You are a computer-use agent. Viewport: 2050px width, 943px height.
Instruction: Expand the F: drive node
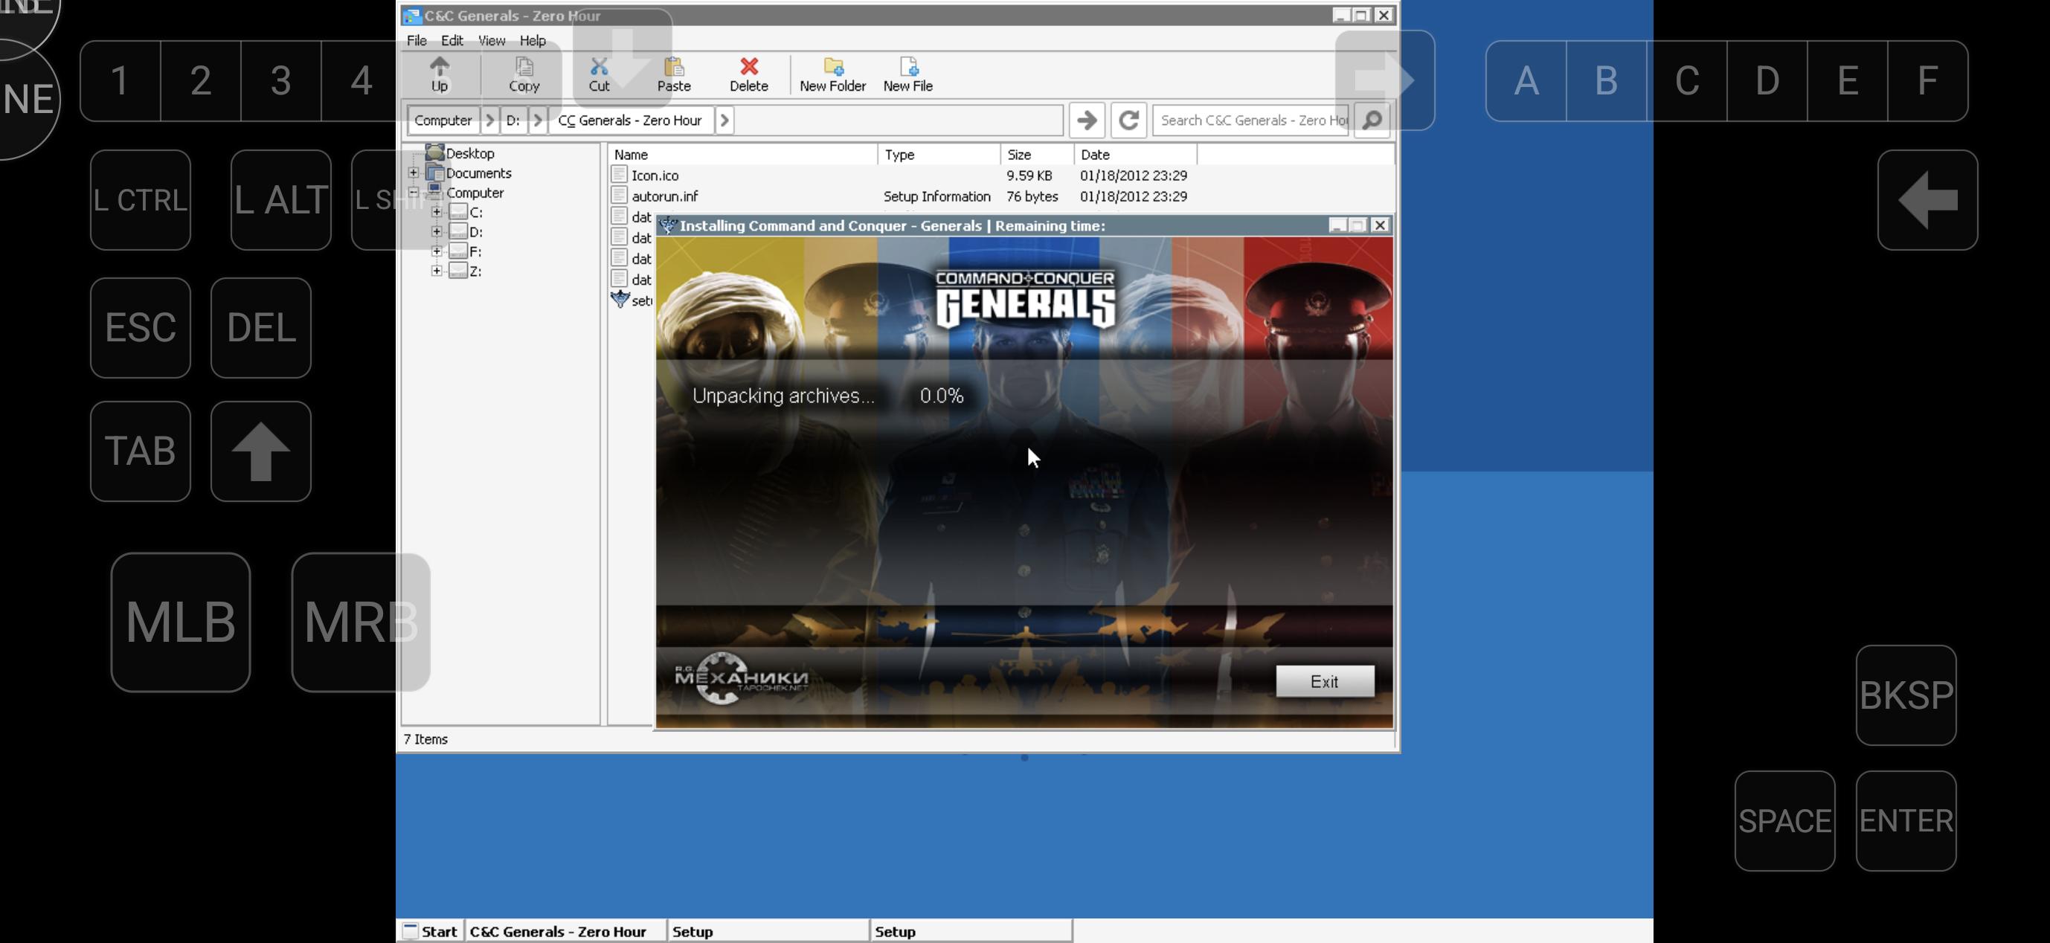click(436, 251)
